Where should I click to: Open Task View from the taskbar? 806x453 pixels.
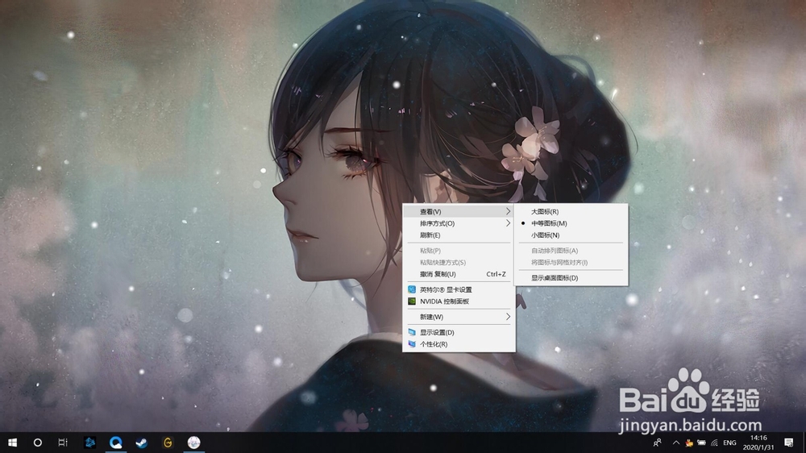click(x=63, y=443)
